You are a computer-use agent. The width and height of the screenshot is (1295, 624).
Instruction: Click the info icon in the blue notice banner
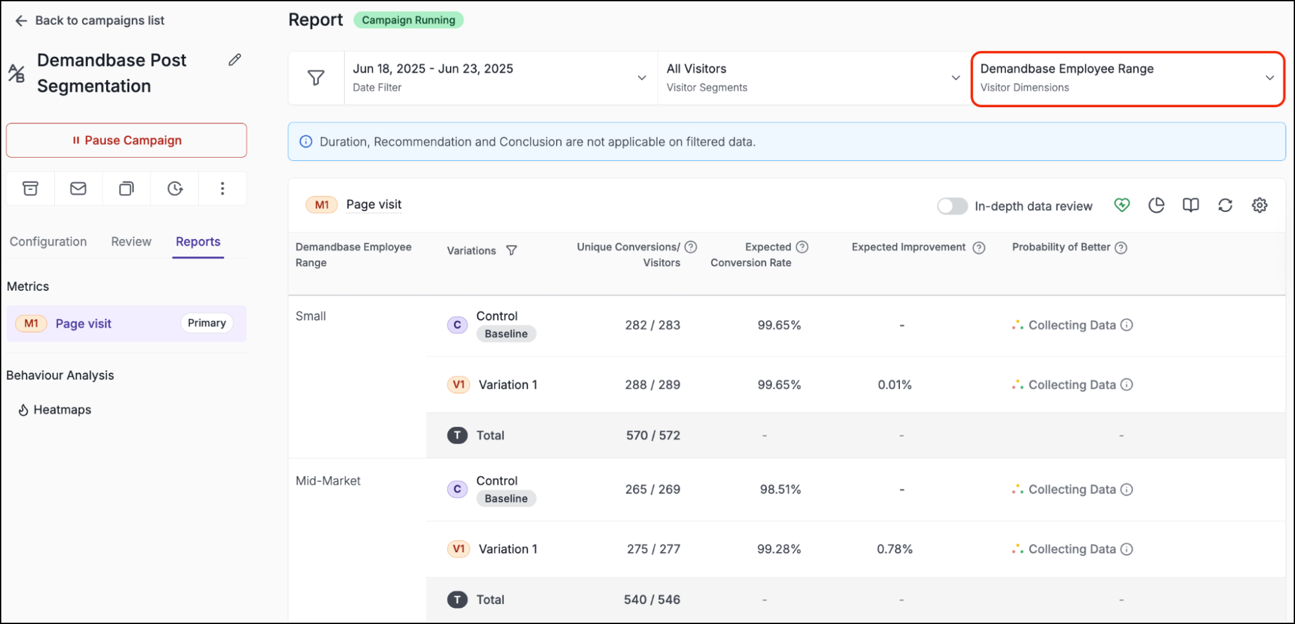pos(306,141)
